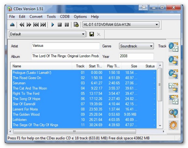Image resolution: width=188 pixels, height=148 pixels.
Task: Select the Saruman track row
Action: coord(84,83)
